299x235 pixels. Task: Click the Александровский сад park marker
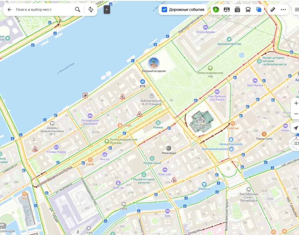pyautogui.click(x=210, y=68)
